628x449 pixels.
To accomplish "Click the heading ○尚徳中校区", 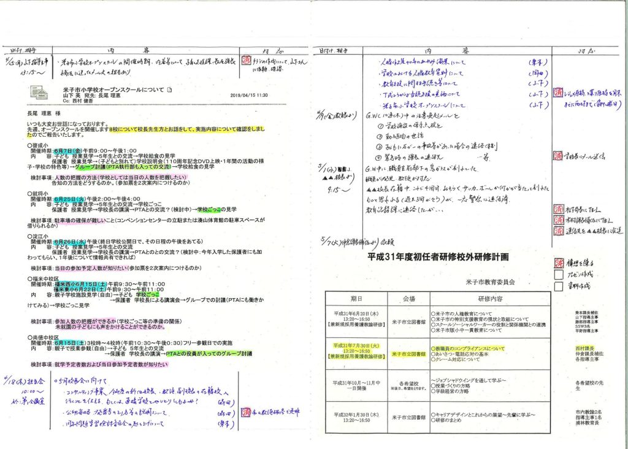I will (x=44, y=337).
